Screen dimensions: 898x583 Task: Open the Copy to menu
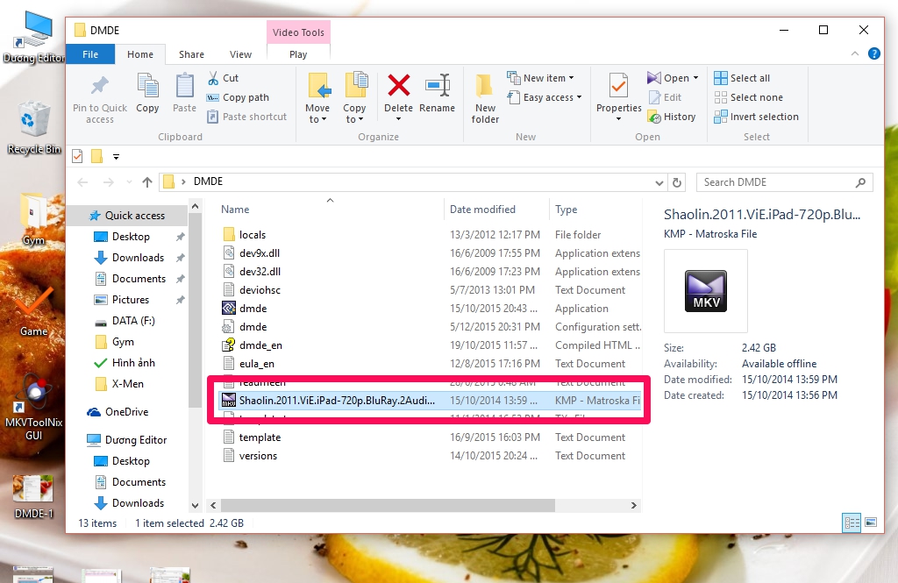click(354, 98)
